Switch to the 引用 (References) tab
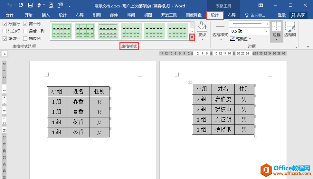 [97, 15]
